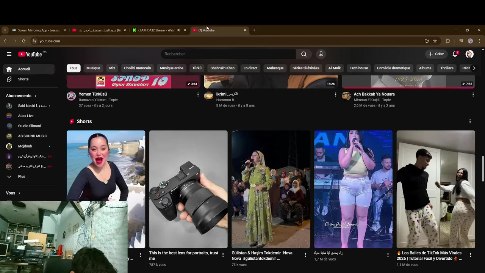Expand the Vous section
Viewport: 485px width, 273px height.
[13, 193]
